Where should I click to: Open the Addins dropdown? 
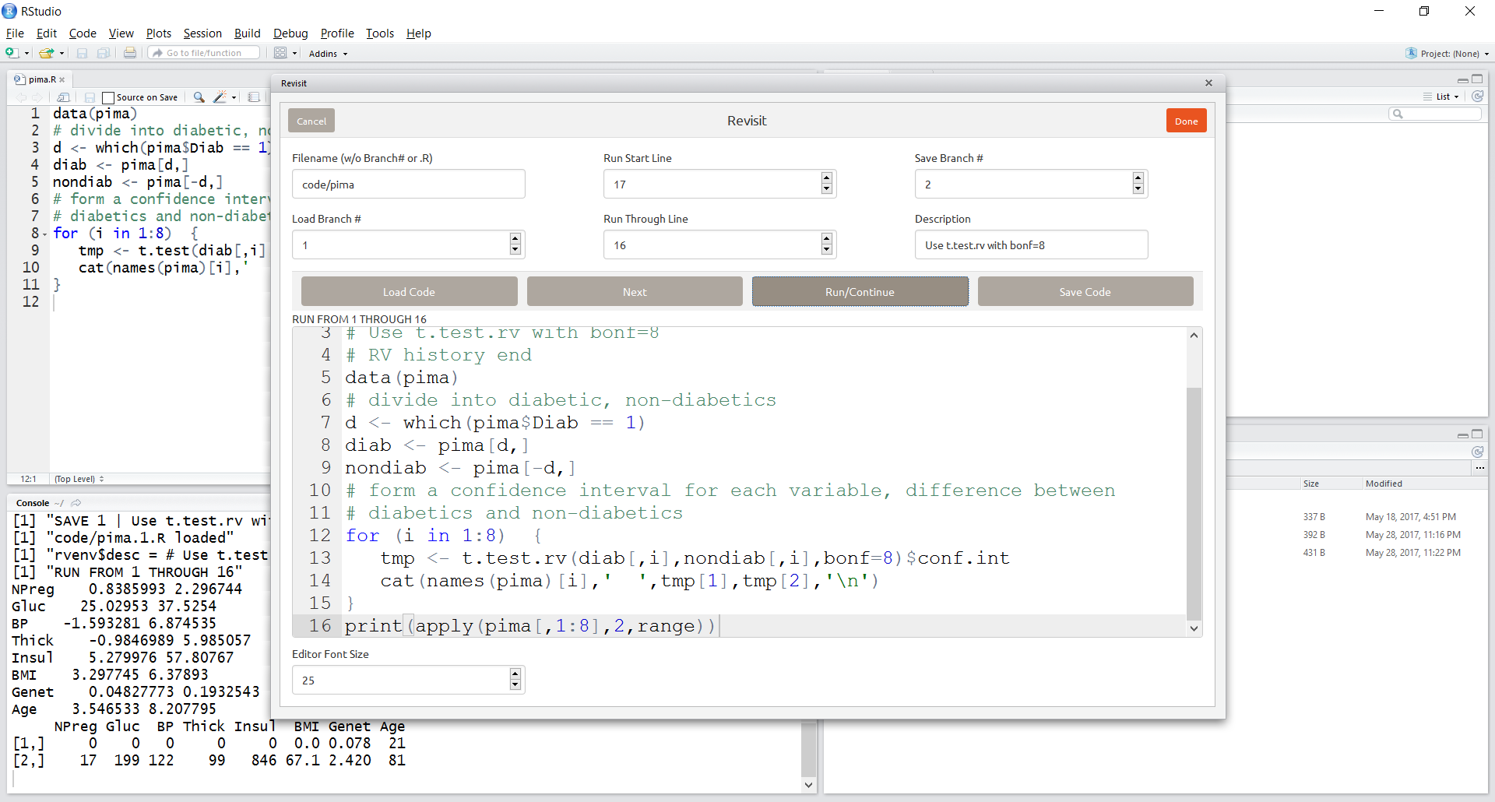[328, 54]
